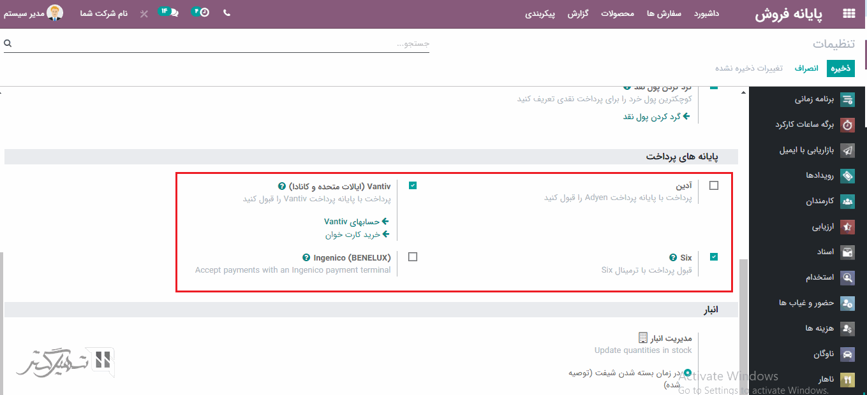
Task: Uncheck the Vantiv payment terminal checkbox
Action: pyautogui.click(x=413, y=185)
